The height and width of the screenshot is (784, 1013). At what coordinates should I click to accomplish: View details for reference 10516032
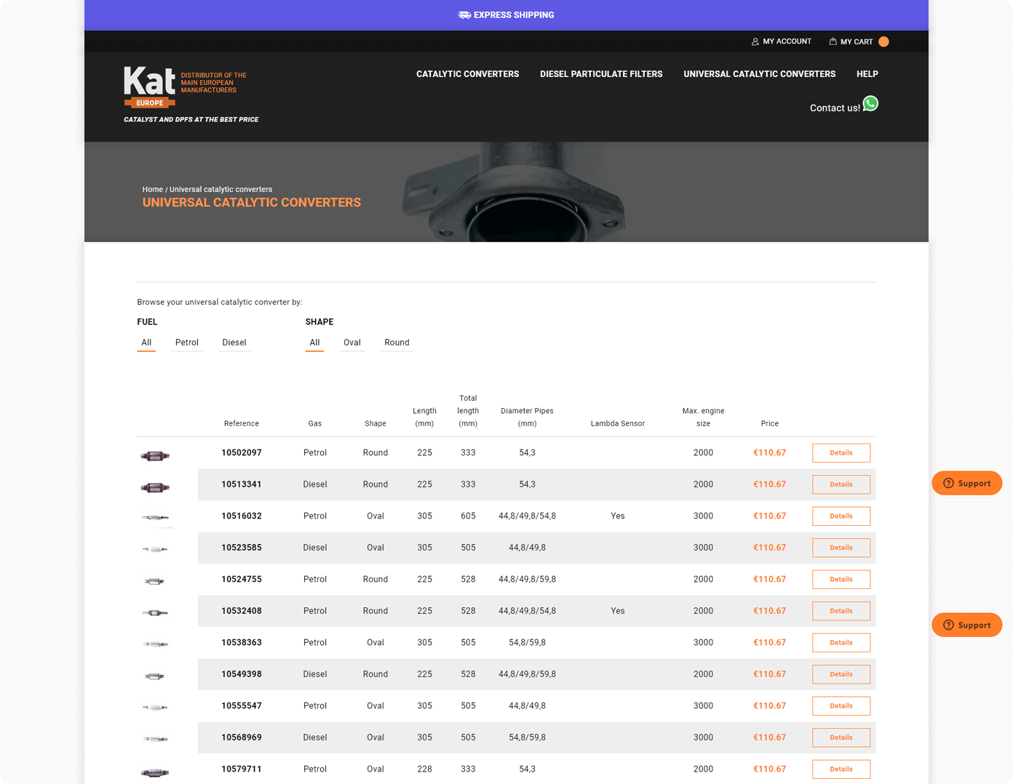(x=841, y=516)
